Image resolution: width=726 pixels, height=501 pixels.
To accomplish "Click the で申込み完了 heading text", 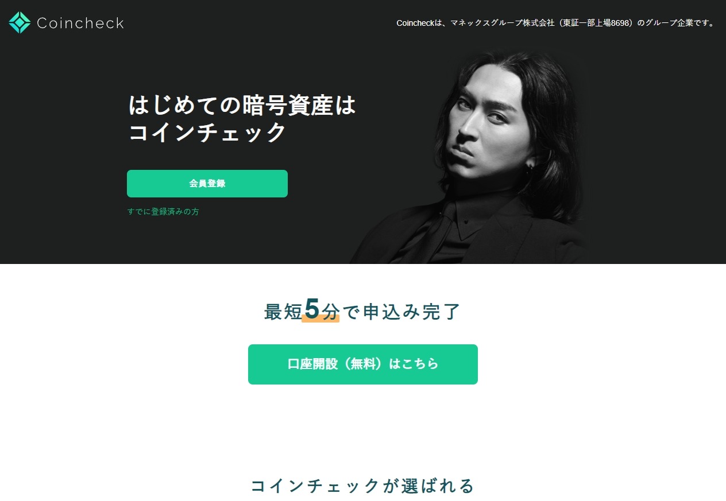I will click(401, 312).
